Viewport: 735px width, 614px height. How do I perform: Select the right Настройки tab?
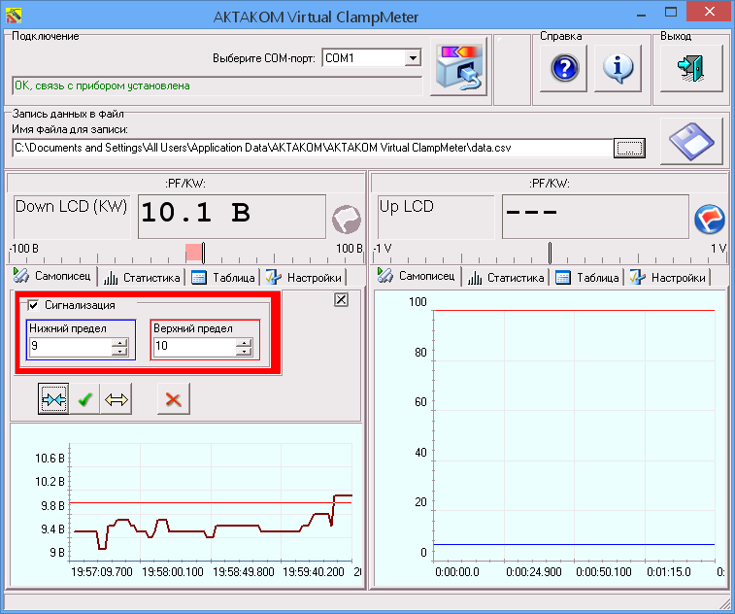coord(668,278)
